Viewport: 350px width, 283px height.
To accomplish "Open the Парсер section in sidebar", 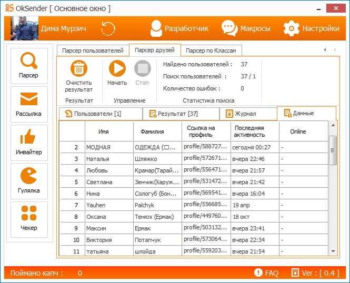I will point(29,66).
